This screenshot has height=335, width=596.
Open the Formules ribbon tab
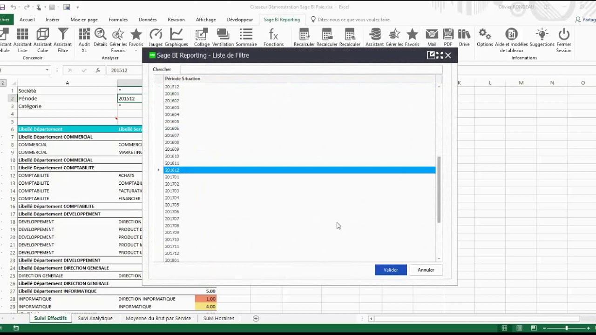click(118, 20)
